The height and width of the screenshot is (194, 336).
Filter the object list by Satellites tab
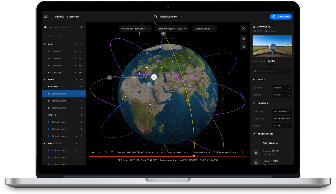[x=54, y=27]
